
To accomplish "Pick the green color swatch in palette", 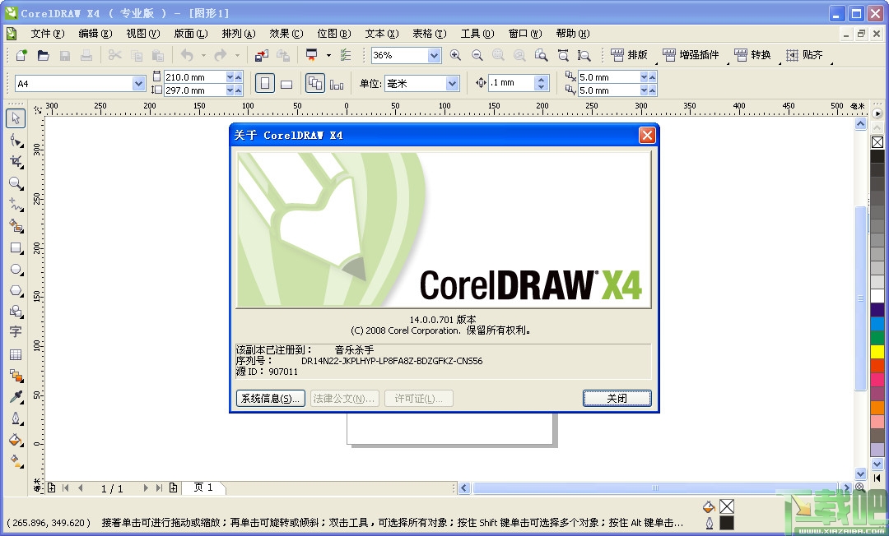I will (877, 337).
